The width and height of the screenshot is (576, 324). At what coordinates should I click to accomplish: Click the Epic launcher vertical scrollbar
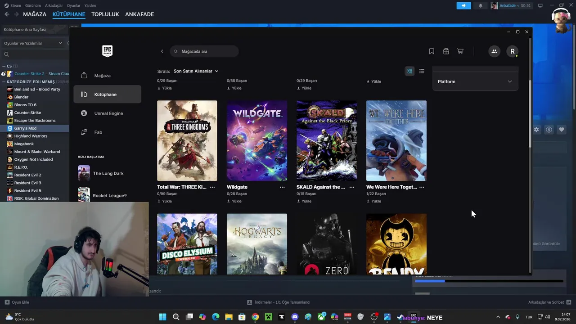[x=530, y=115]
